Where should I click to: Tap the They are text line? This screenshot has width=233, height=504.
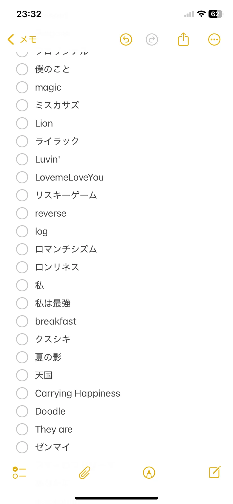pos(54,429)
